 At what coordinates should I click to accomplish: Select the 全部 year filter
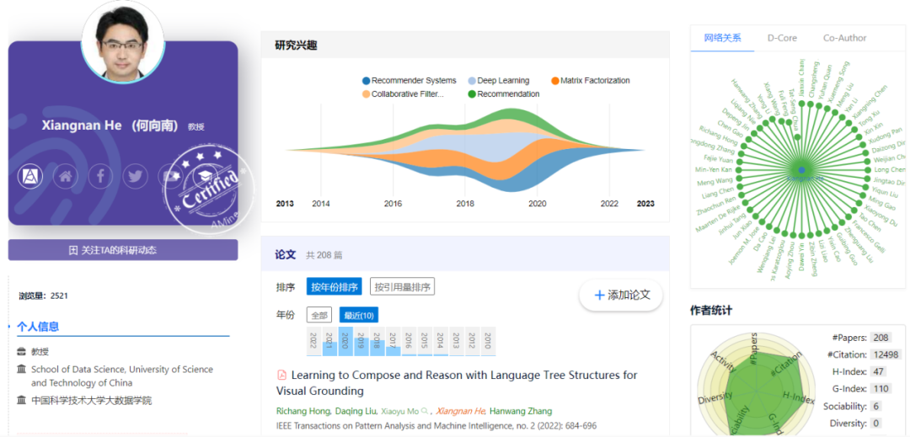pyautogui.click(x=319, y=315)
